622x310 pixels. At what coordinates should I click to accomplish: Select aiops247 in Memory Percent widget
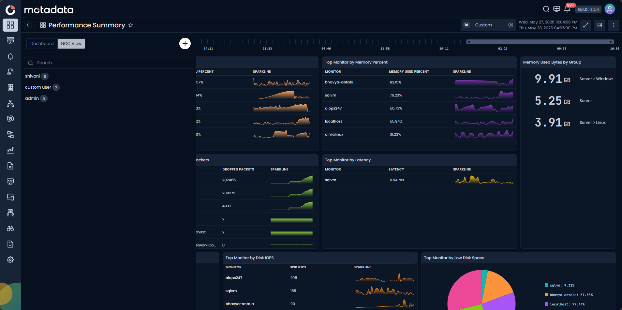[333, 108]
